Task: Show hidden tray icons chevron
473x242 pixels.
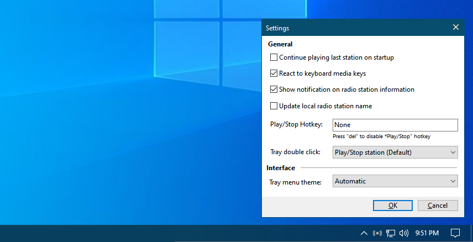Action: coord(364,233)
